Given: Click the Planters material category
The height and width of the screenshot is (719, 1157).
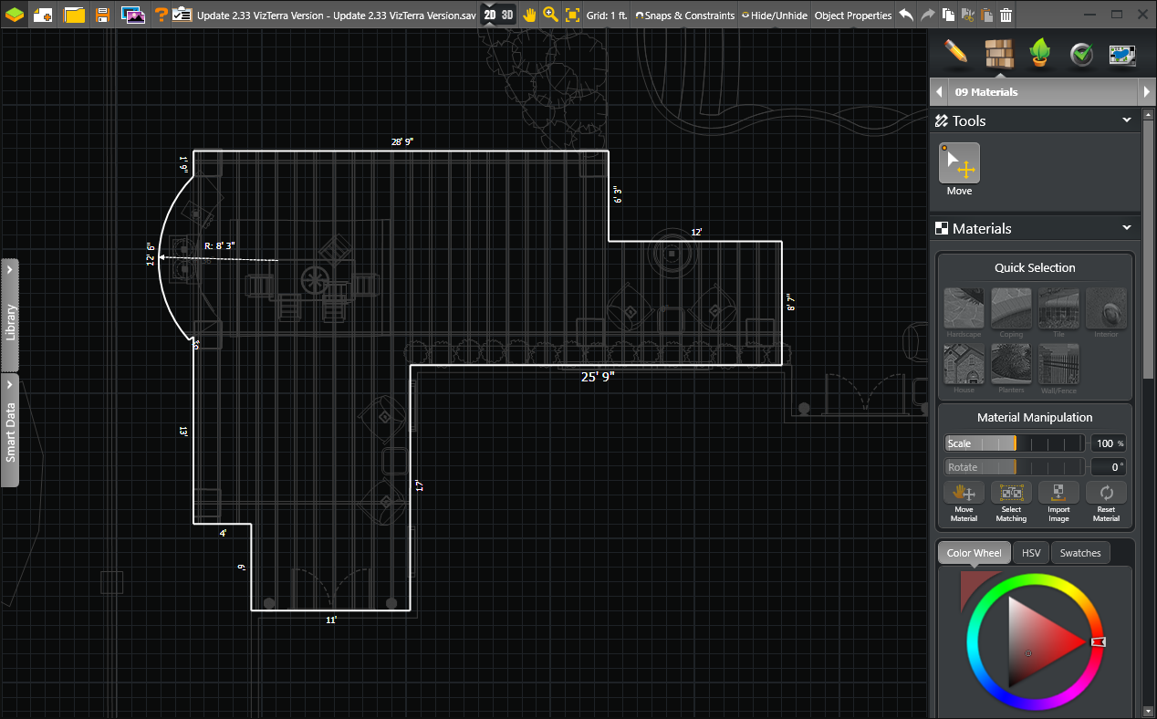Looking at the screenshot, I should 1011,363.
